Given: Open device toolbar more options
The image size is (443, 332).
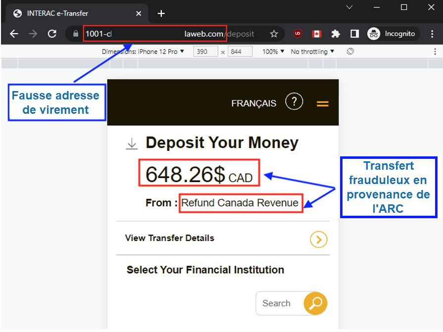Looking at the screenshot, I should 435,51.
